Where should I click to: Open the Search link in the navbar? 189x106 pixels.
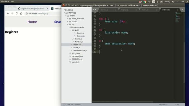point(58,22)
